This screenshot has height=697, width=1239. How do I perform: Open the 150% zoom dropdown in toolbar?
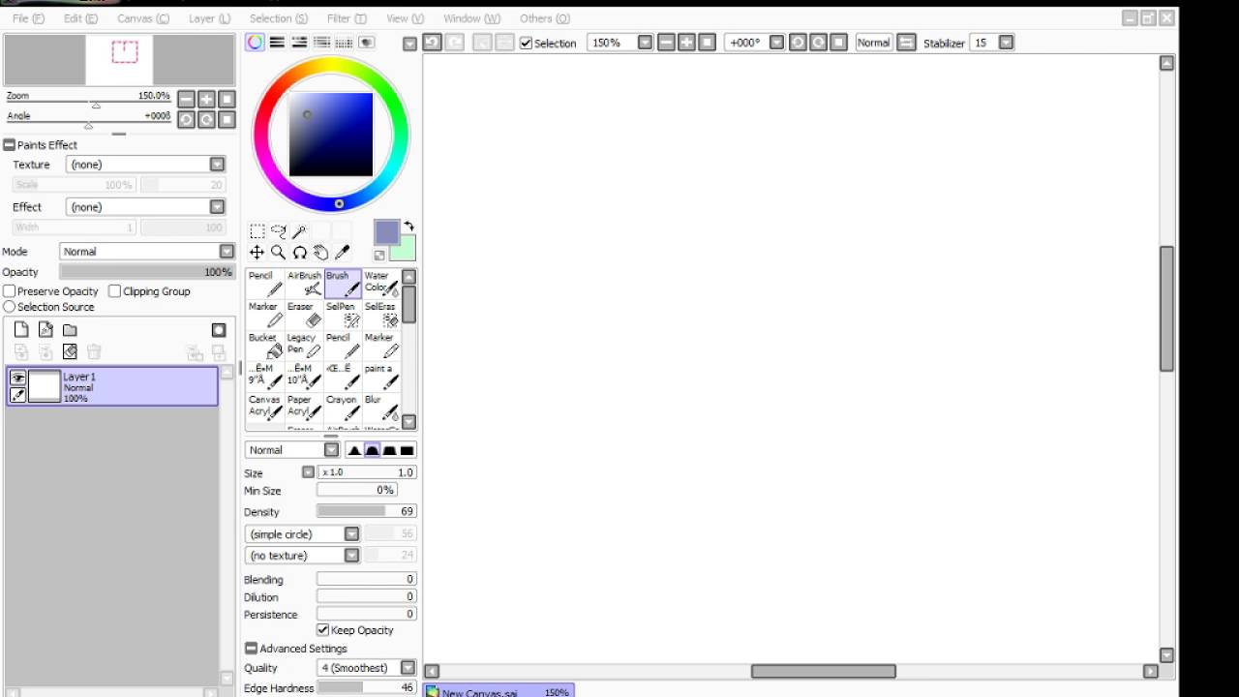pyautogui.click(x=645, y=43)
